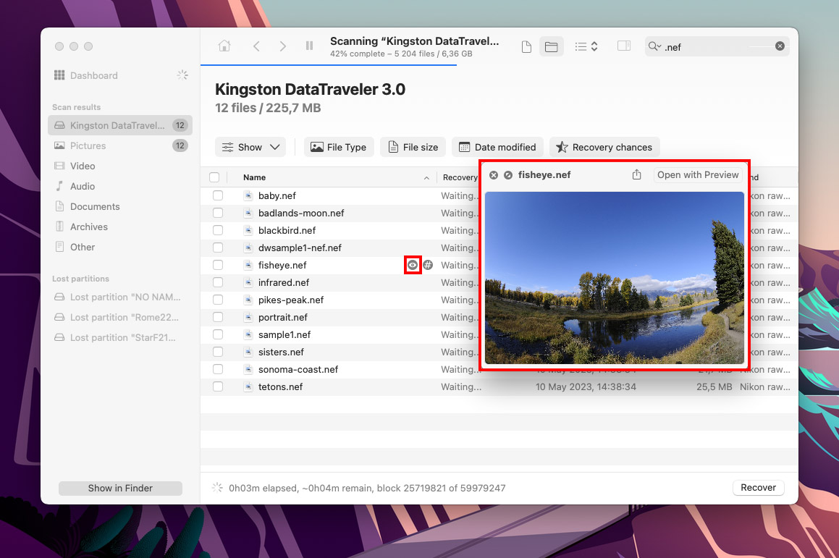Toggle the select-all checkbox in header
The width and height of the screenshot is (839, 558).
coord(214,177)
